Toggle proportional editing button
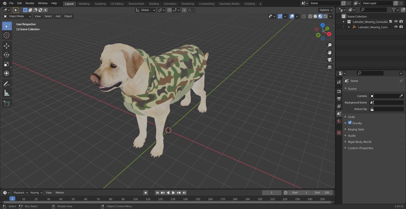This screenshot has width=406, height=209. click(x=184, y=10)
